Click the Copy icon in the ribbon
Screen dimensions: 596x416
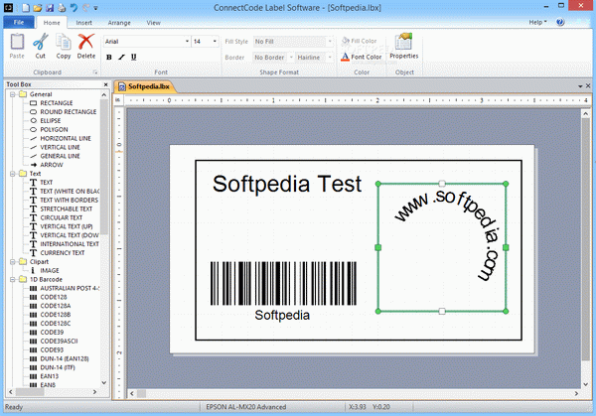[64, 42]
